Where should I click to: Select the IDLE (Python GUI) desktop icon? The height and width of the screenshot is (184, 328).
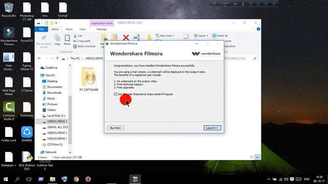click(27, 160)
